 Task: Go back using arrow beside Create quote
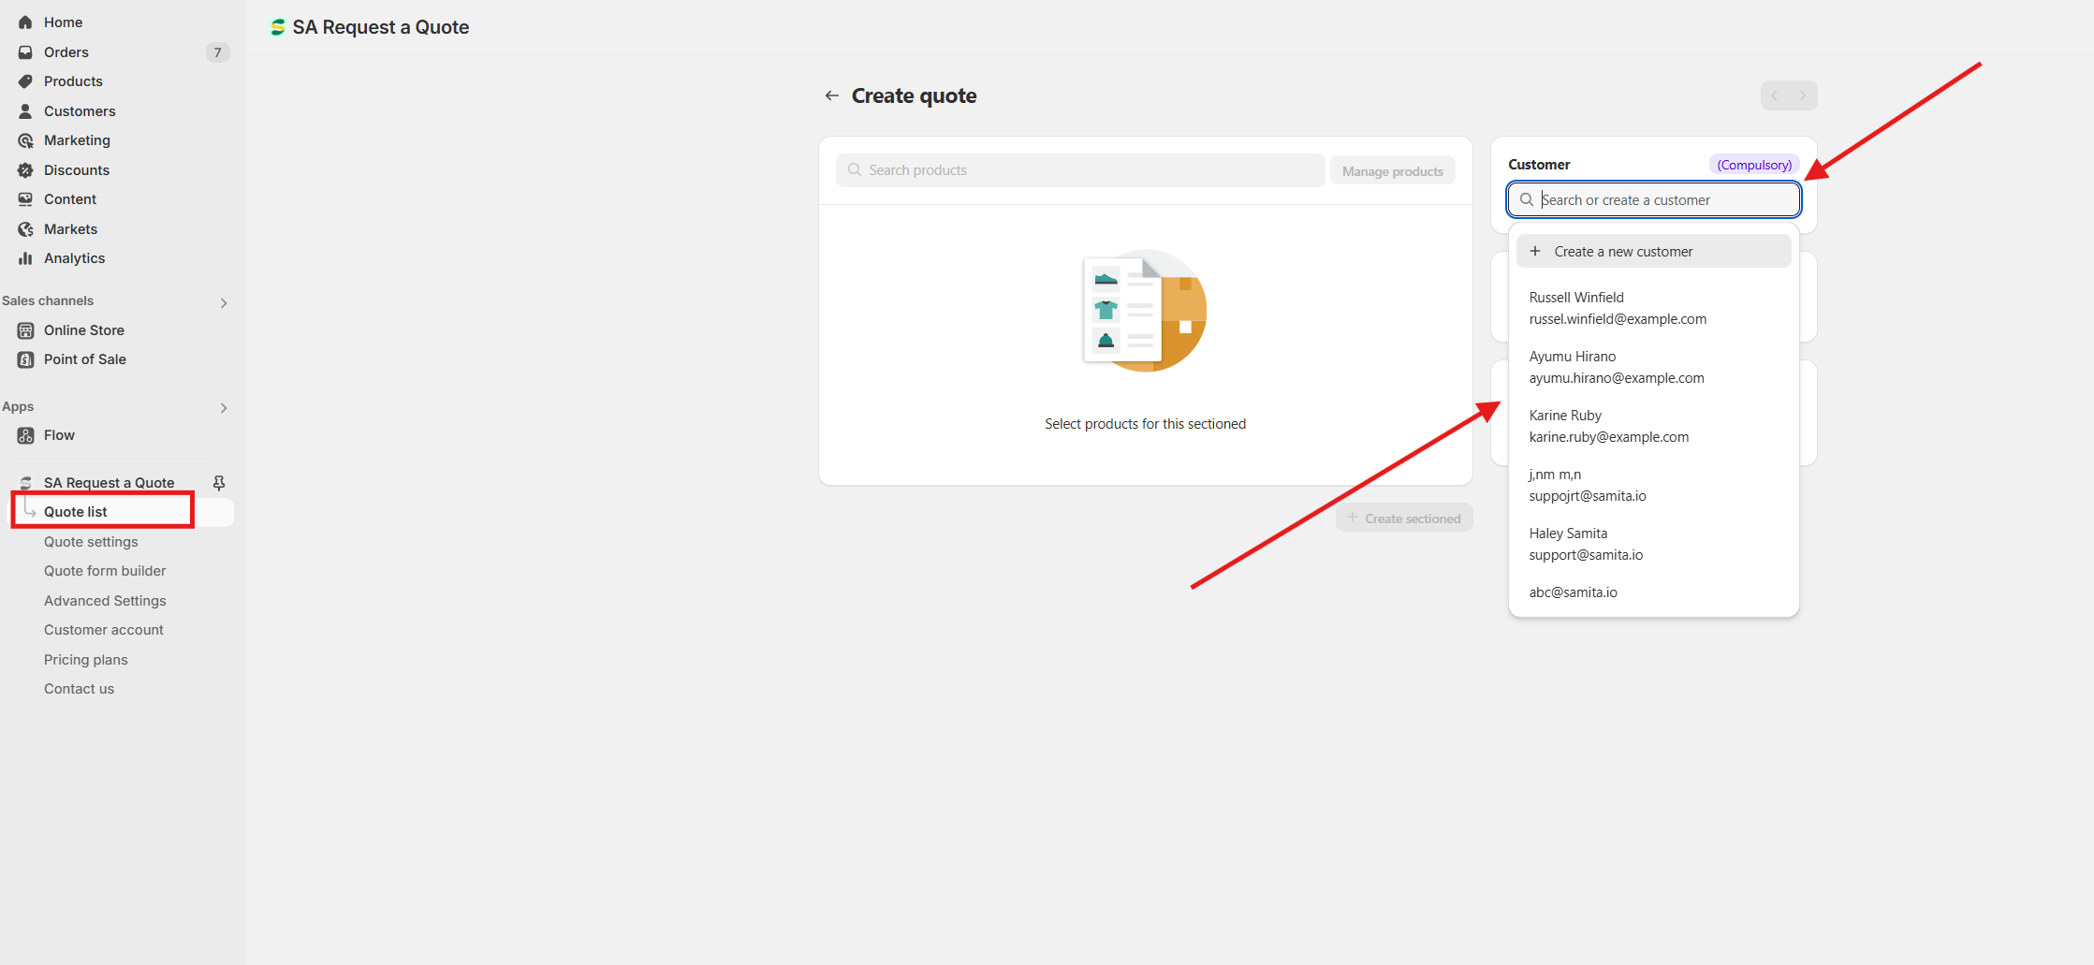pos(831,95)
